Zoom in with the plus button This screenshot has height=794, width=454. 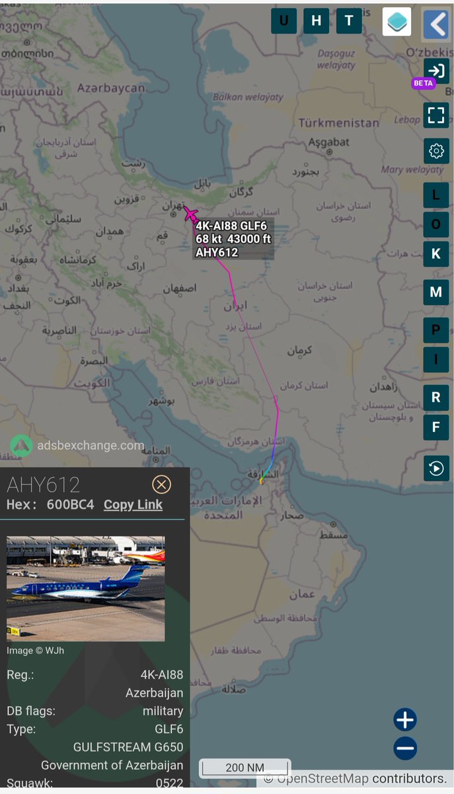pyautogui.click(x=405, y=719)
